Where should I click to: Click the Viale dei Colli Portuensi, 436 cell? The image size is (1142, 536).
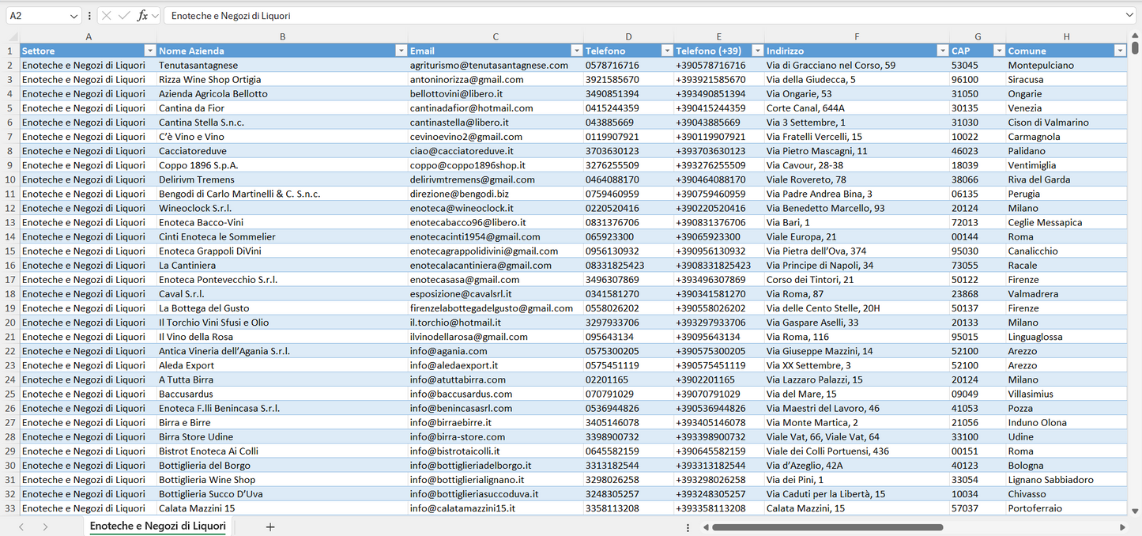(857, 451)
